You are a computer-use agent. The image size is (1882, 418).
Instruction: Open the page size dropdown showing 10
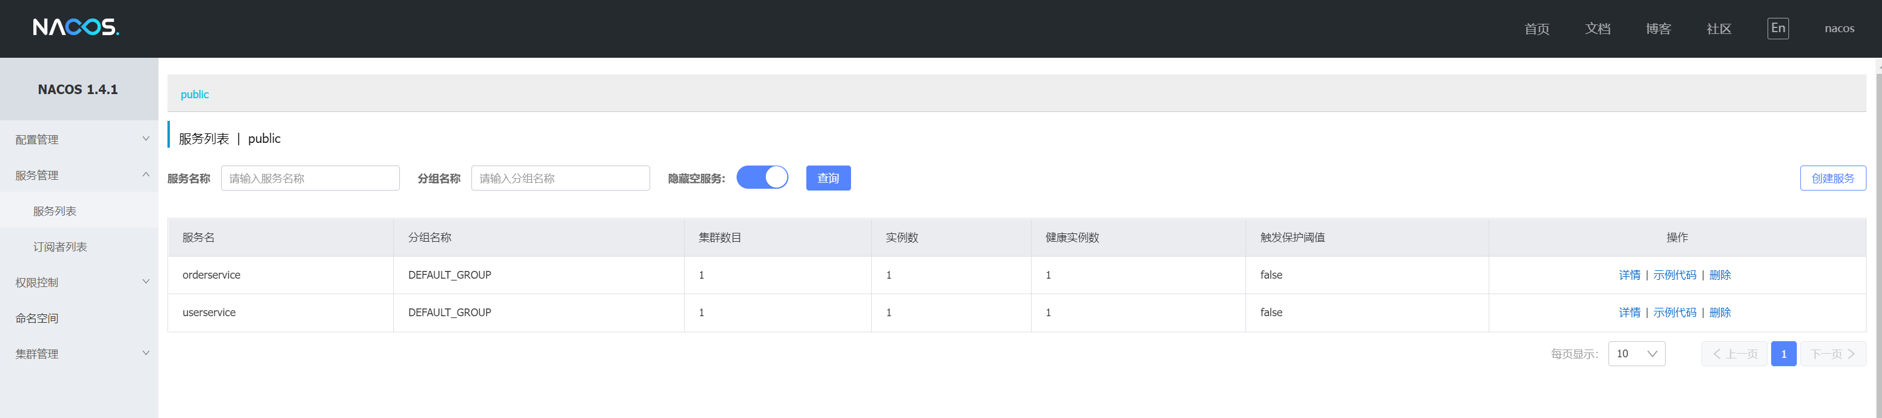coord(1636,354)
